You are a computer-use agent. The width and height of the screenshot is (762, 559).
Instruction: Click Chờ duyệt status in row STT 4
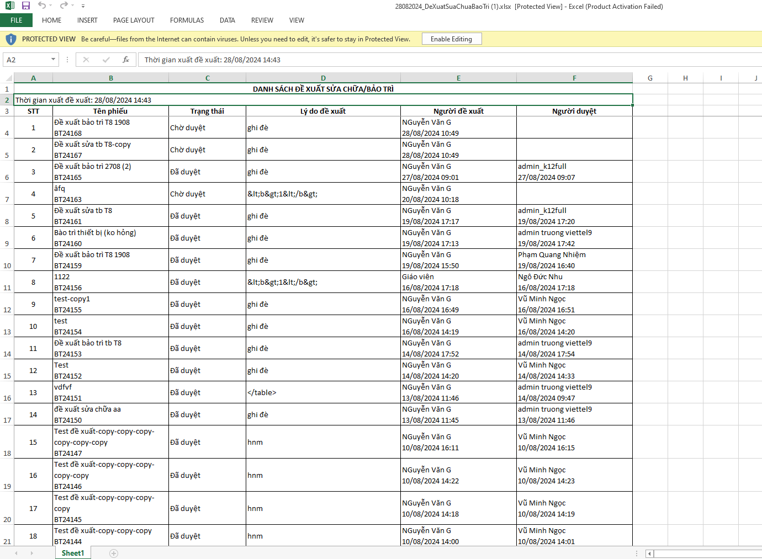(207, 194)
